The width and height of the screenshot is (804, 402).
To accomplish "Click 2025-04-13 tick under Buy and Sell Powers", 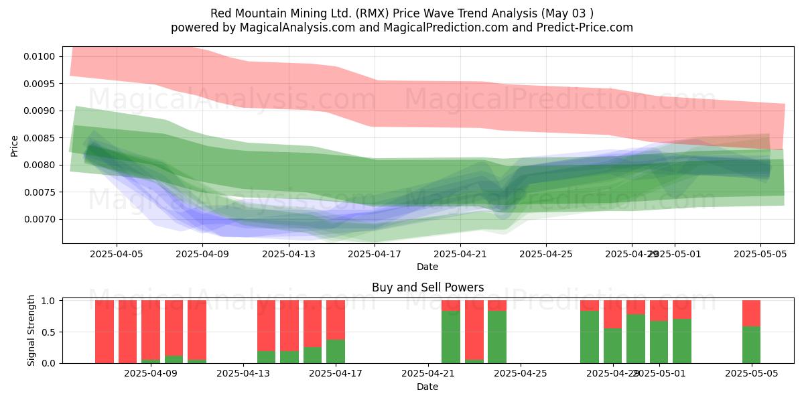I will [x=243, y=374].
